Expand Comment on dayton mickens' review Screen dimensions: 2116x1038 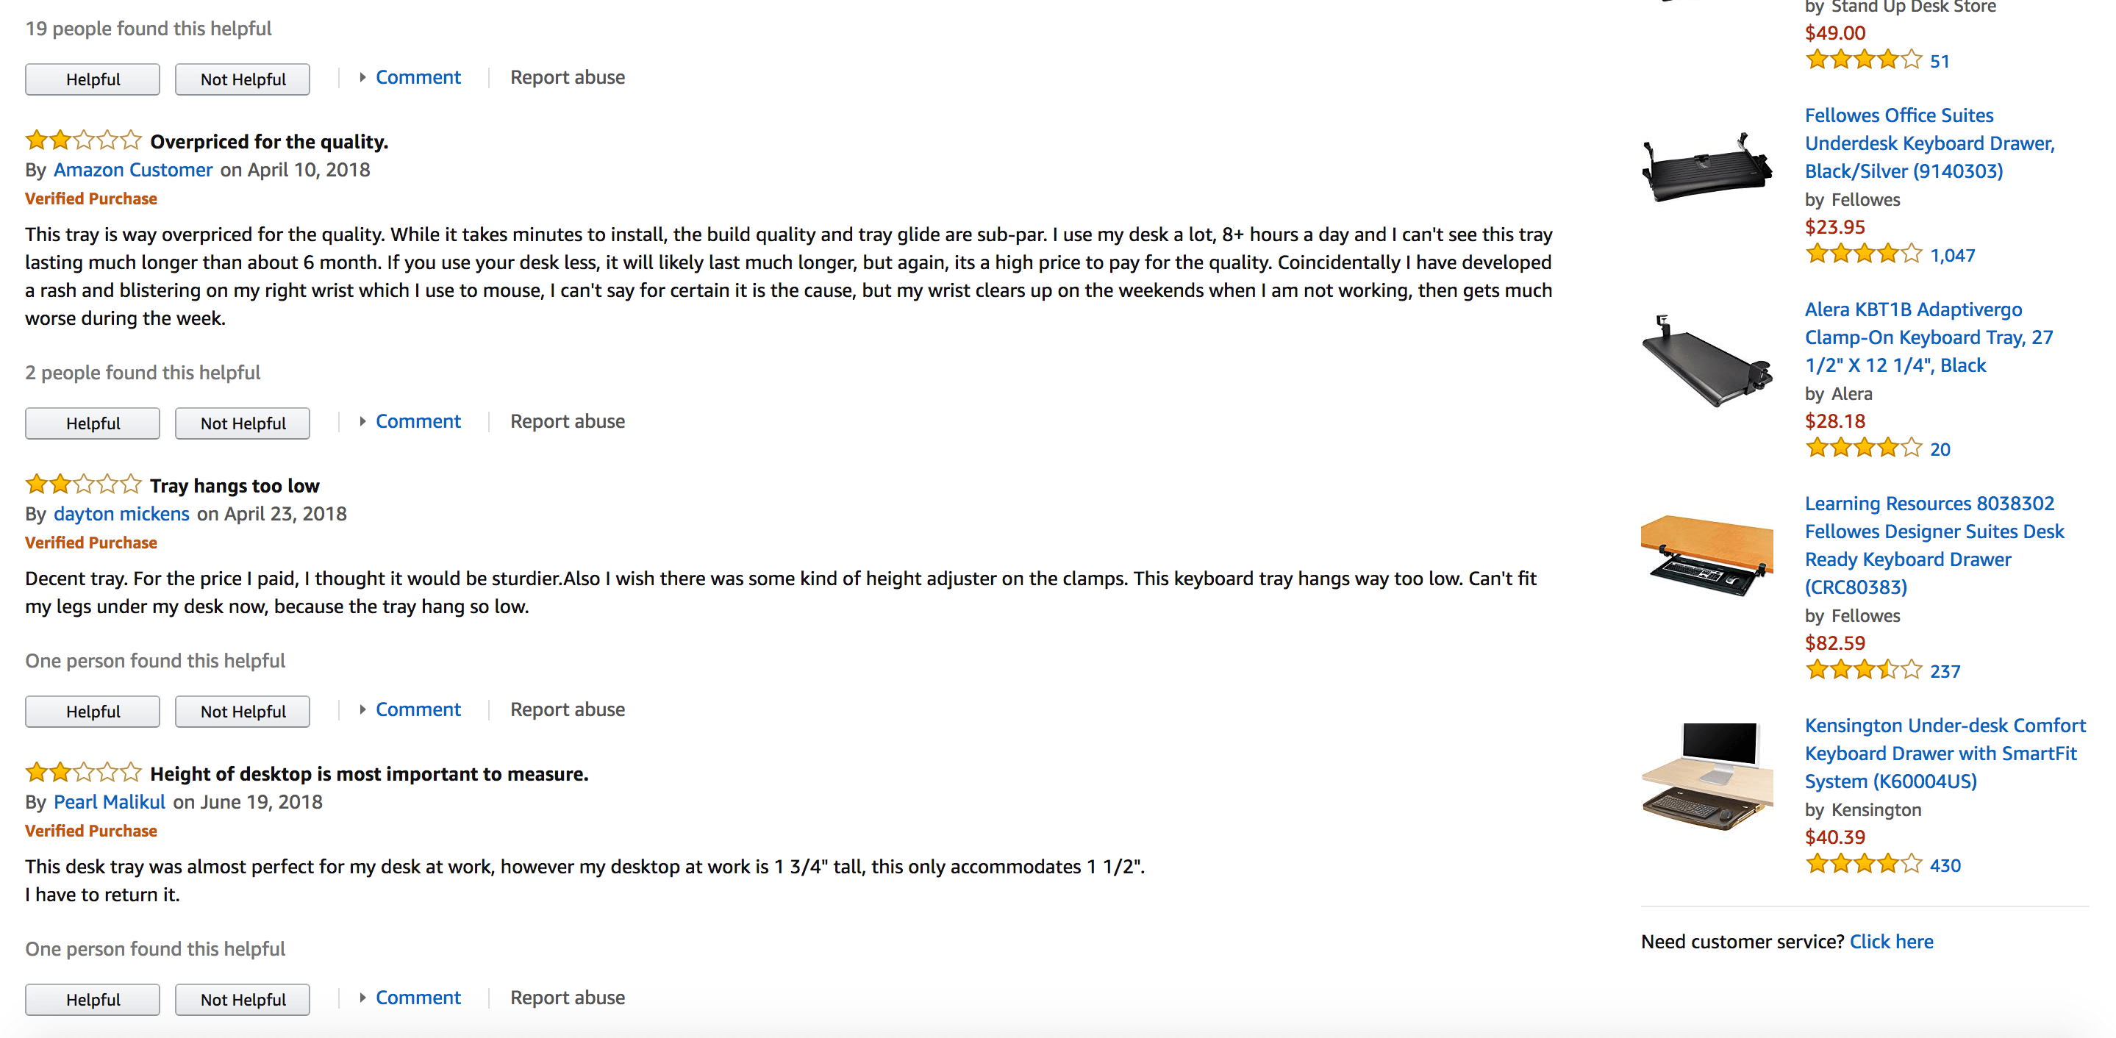[418, 710]
